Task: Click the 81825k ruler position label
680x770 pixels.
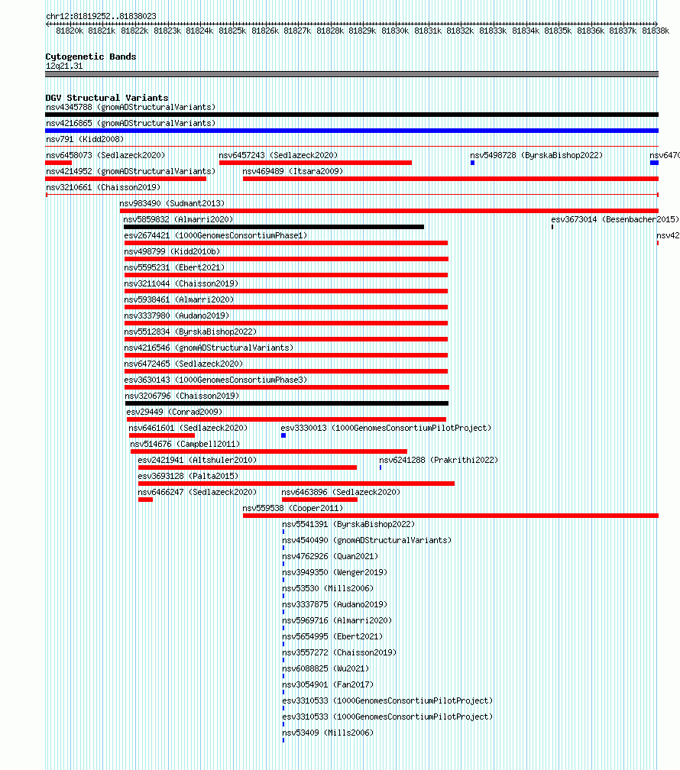Action: (232, 31)
